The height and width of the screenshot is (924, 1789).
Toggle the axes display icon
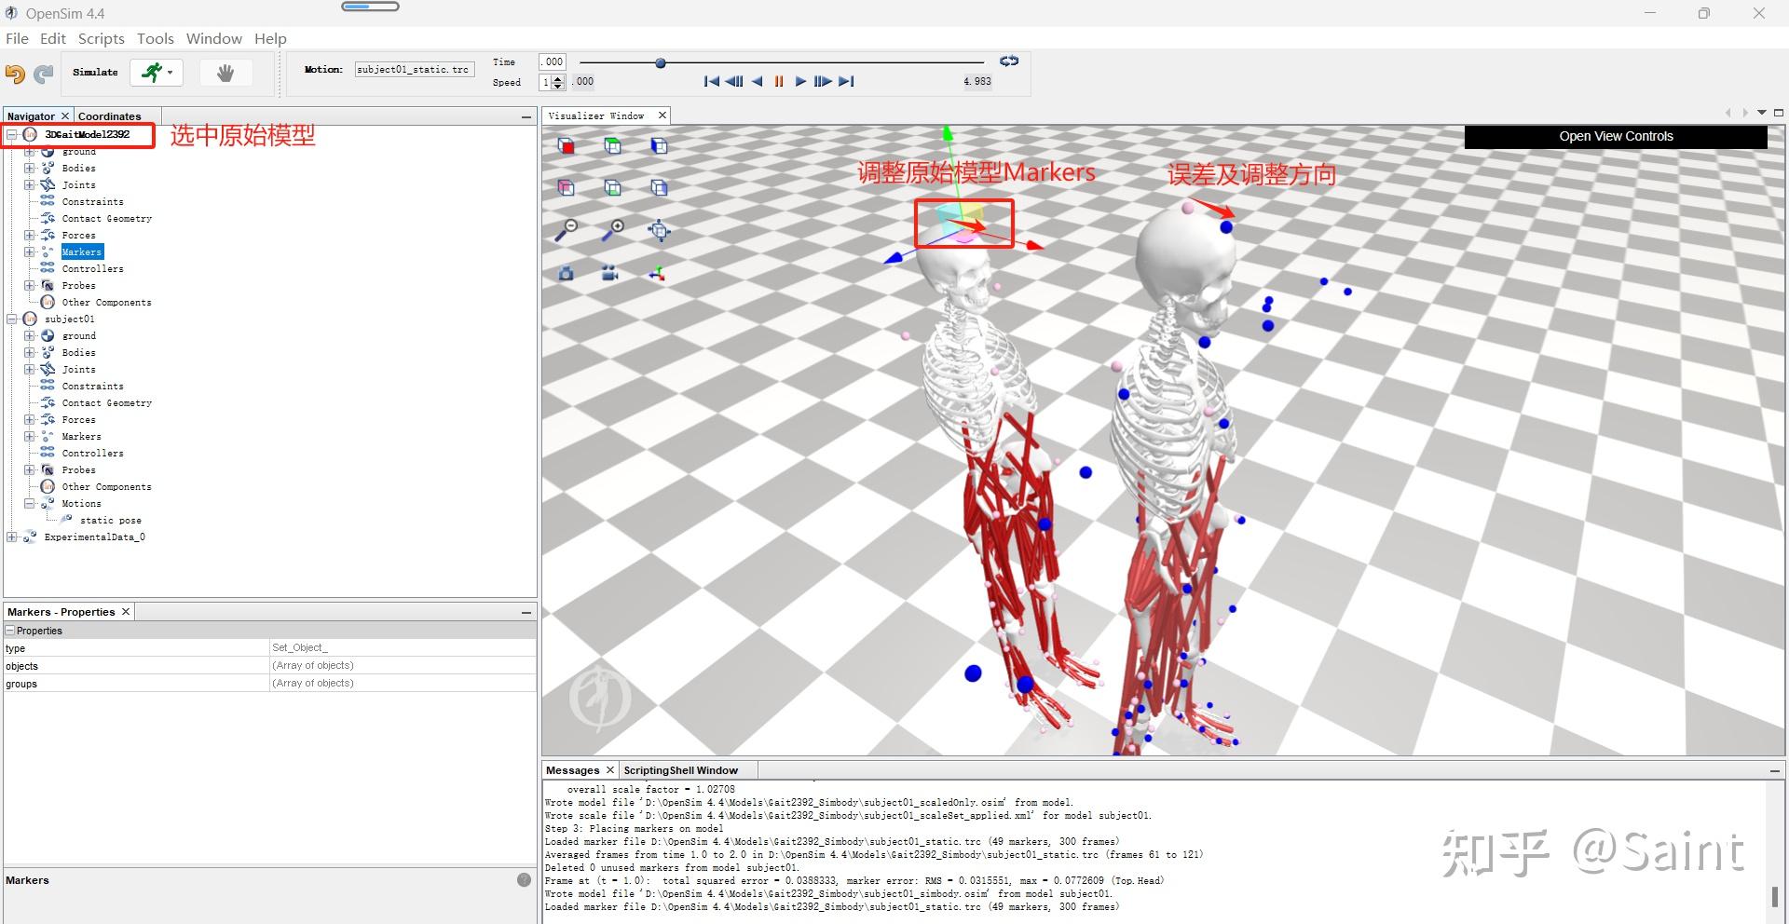[x=658, y=273]
